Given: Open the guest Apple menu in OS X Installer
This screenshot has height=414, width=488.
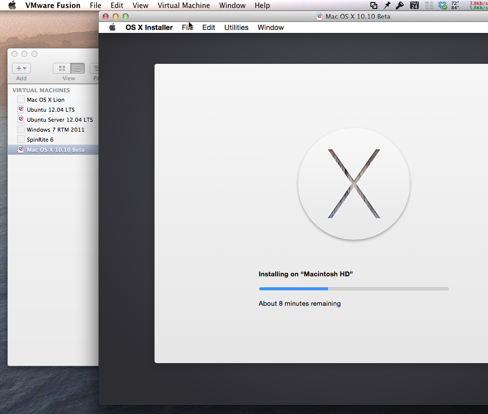Looking at the screenshot, I should tap(112, 27).
